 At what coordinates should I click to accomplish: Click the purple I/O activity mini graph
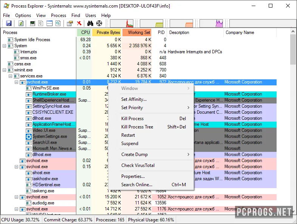click(x=211, y=23)
